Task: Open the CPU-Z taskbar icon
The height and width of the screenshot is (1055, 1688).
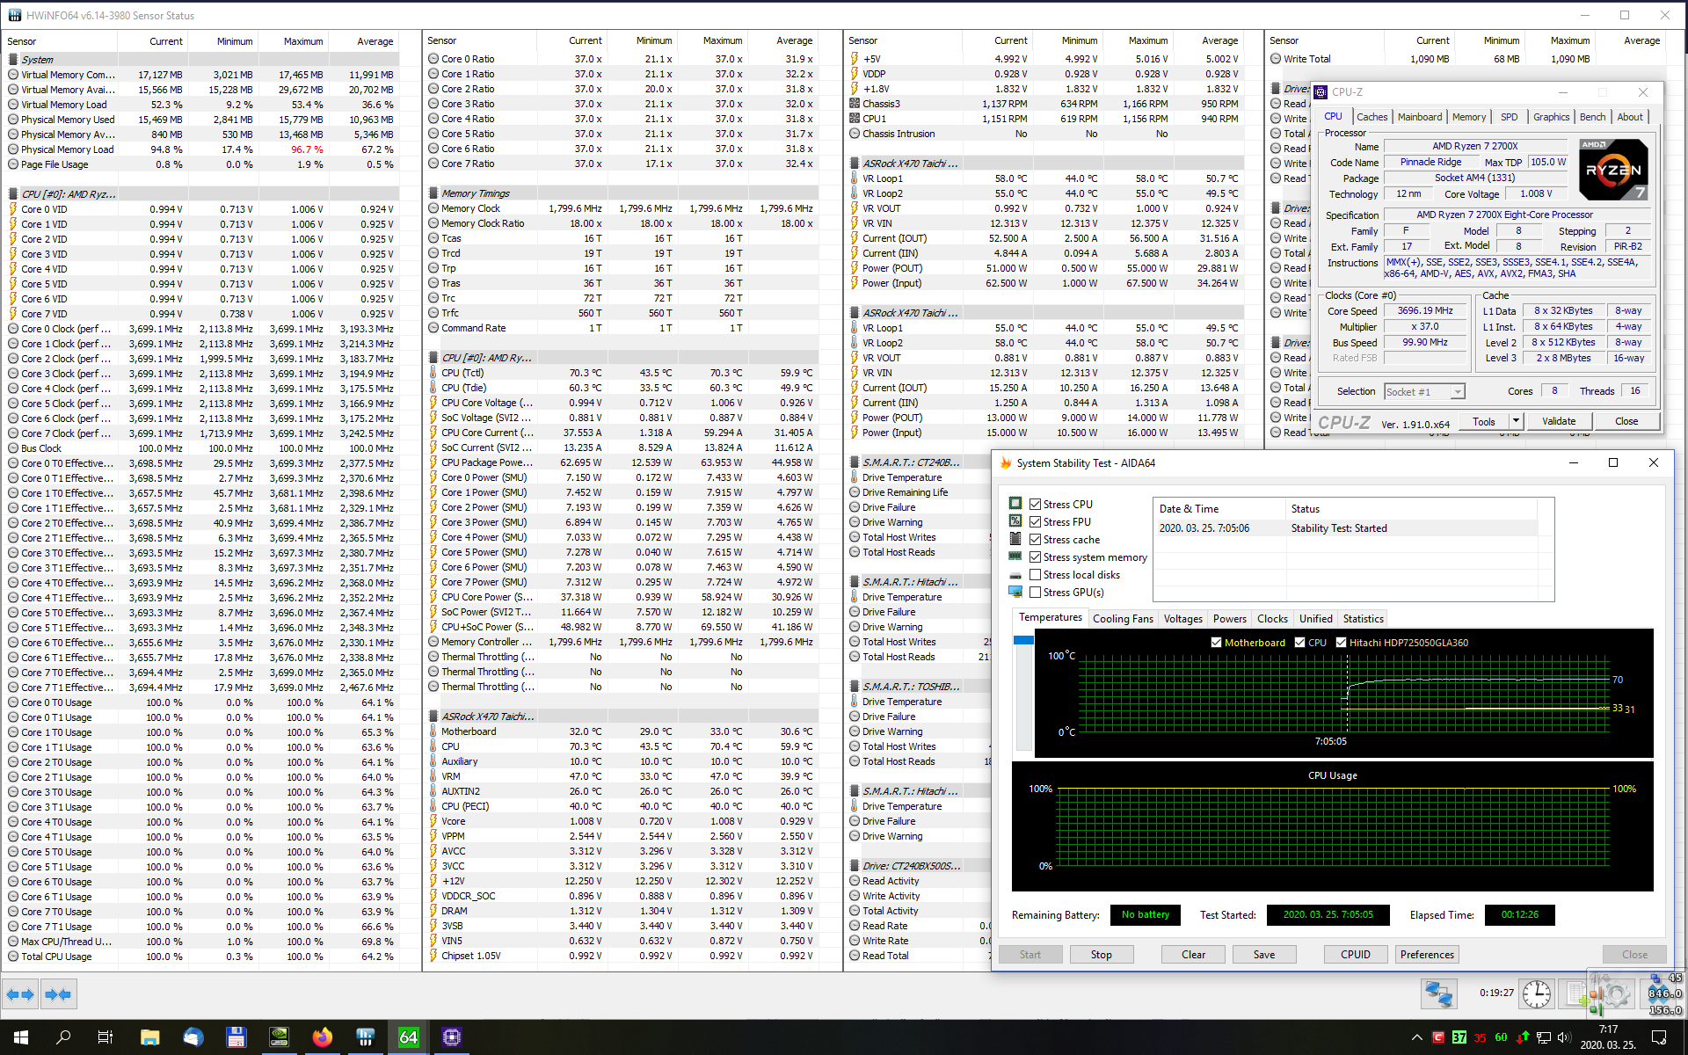Action: (452, 1037)
